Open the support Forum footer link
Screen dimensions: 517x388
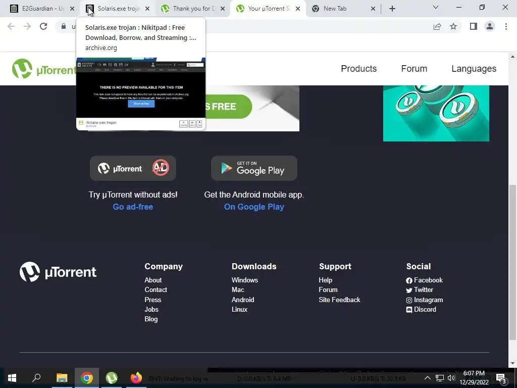pos(328,289)
